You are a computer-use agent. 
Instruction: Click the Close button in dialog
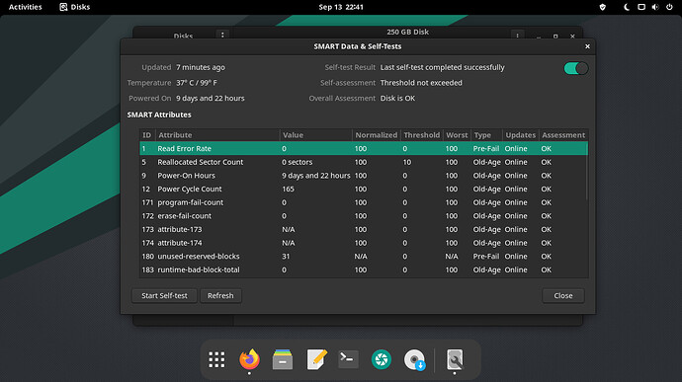[x=563, y=295]
